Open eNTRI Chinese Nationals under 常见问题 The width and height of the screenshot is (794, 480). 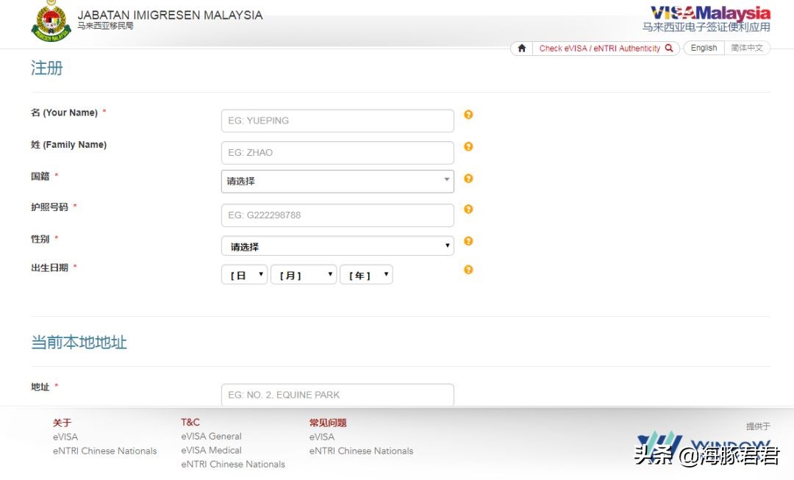[361, 451]
